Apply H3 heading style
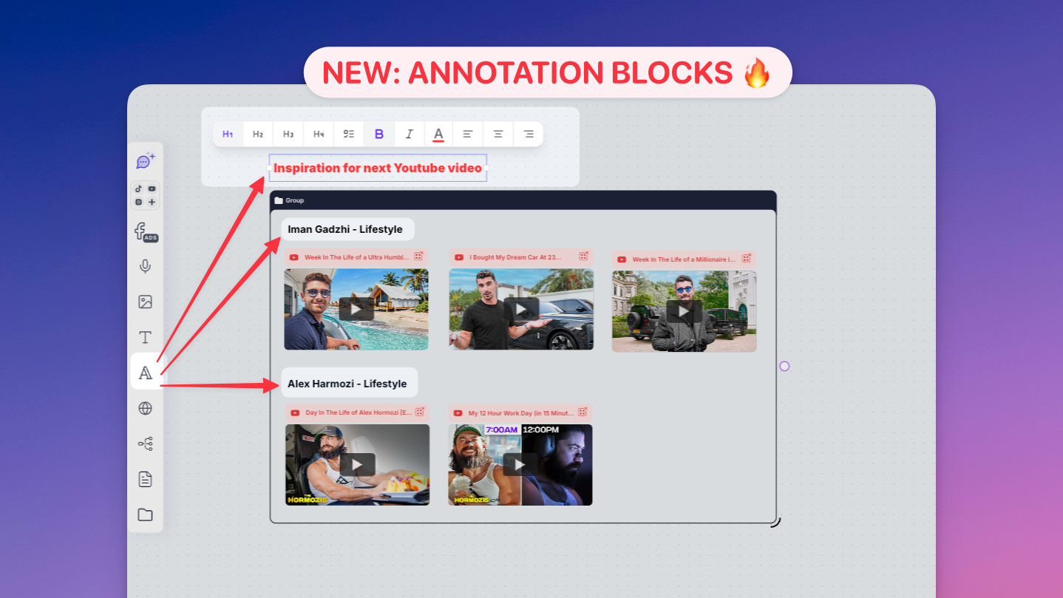This screenshot has height=598, width=1063. [288, 134]
